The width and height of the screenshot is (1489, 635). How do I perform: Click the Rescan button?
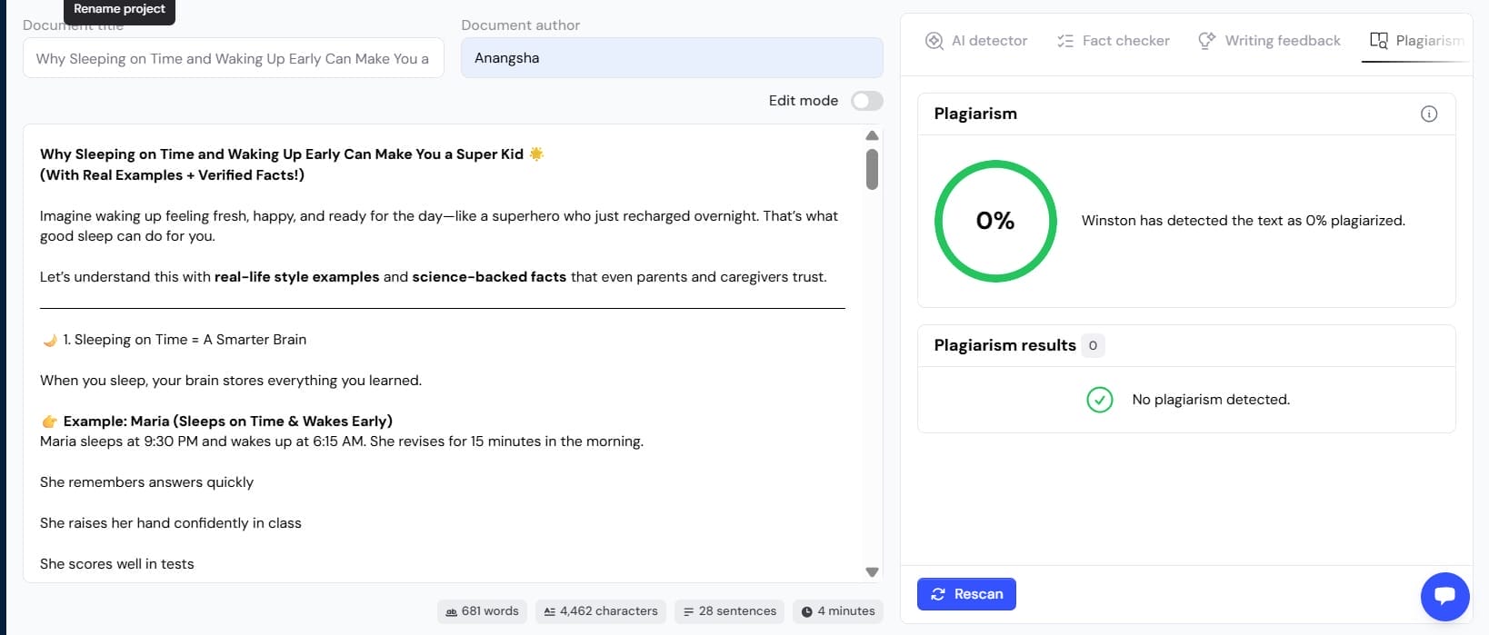click(966, 594)
